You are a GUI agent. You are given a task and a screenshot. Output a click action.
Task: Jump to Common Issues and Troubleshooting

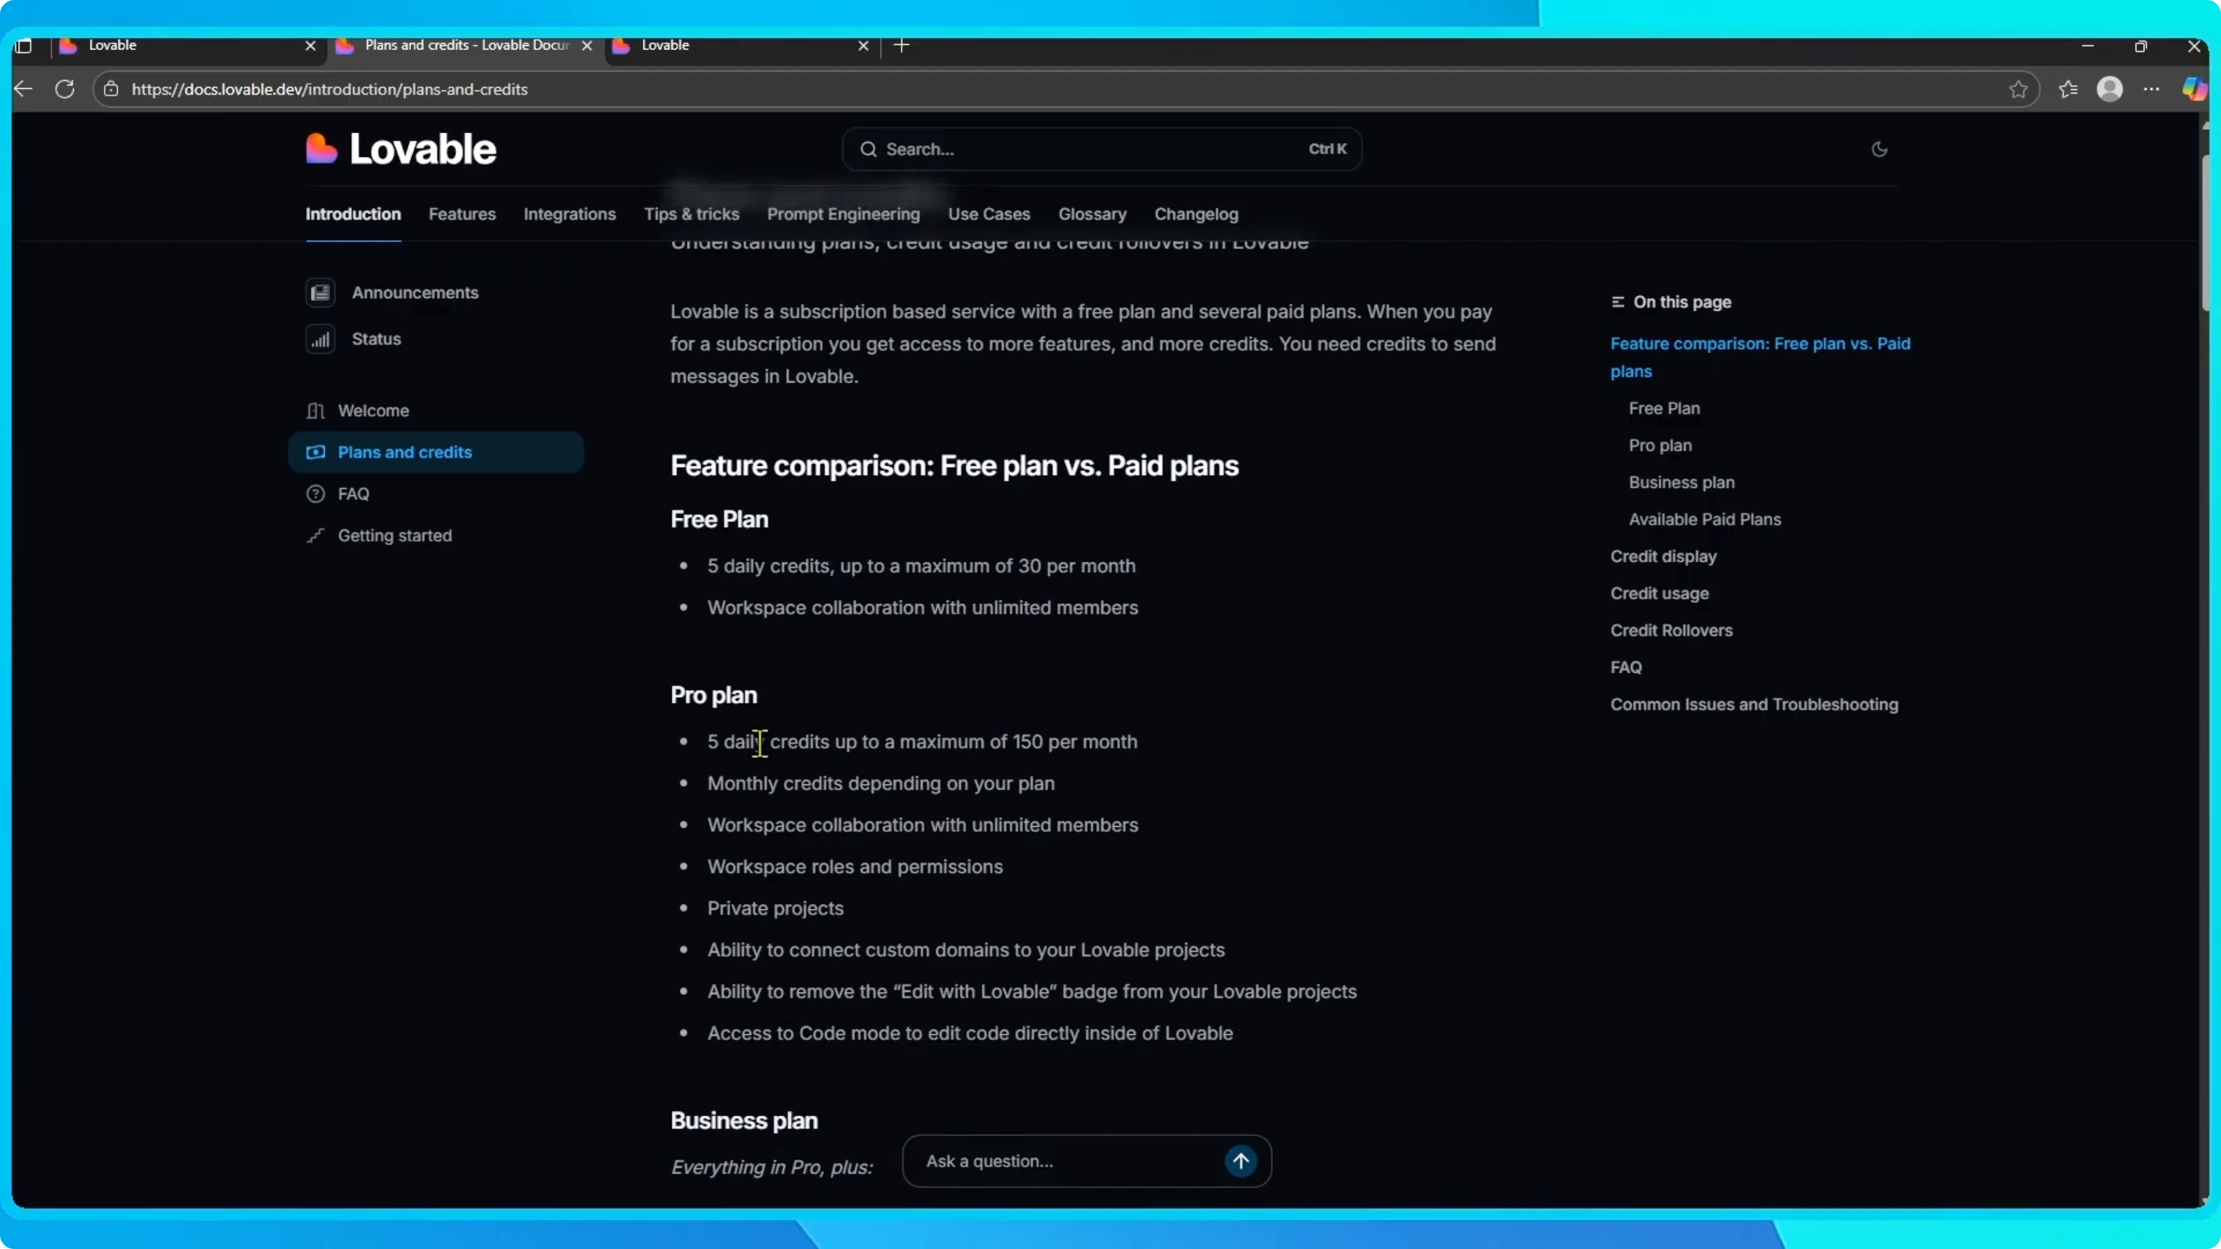coord(1754,704)
